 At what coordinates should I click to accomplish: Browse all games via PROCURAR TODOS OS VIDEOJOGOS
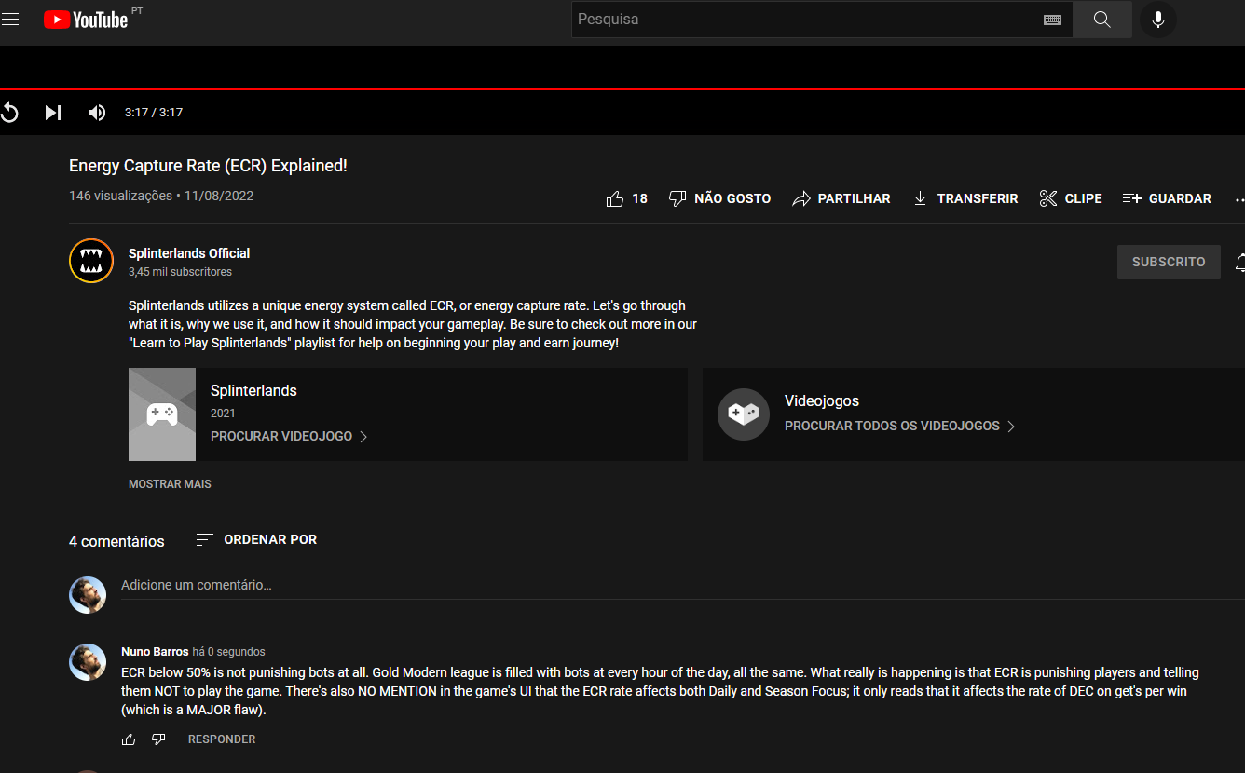click(900, 426)
